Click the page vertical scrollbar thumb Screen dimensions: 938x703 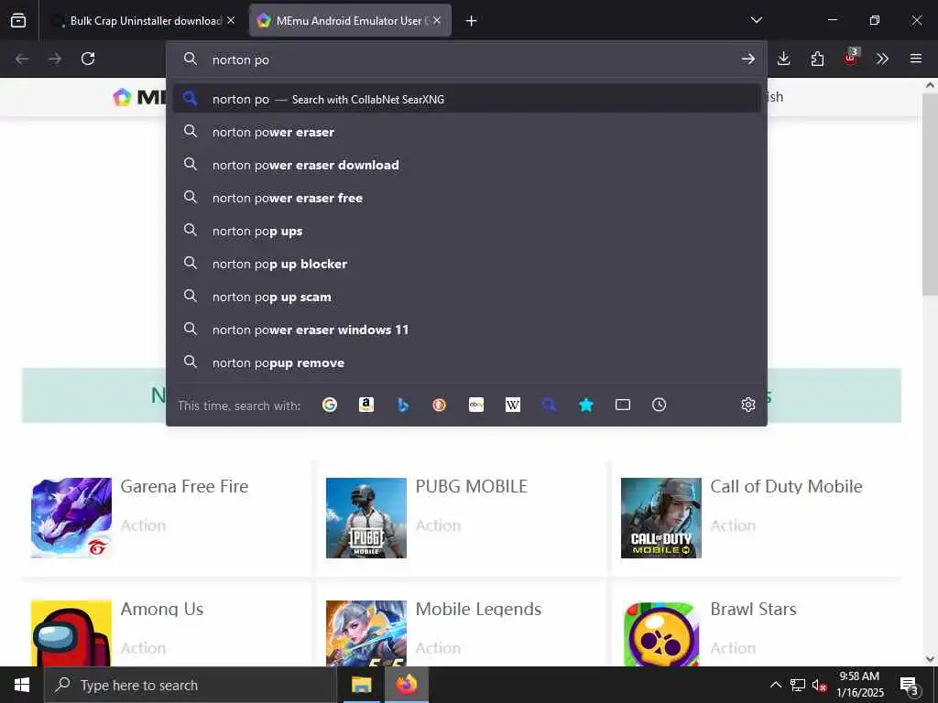pos(930,194)
